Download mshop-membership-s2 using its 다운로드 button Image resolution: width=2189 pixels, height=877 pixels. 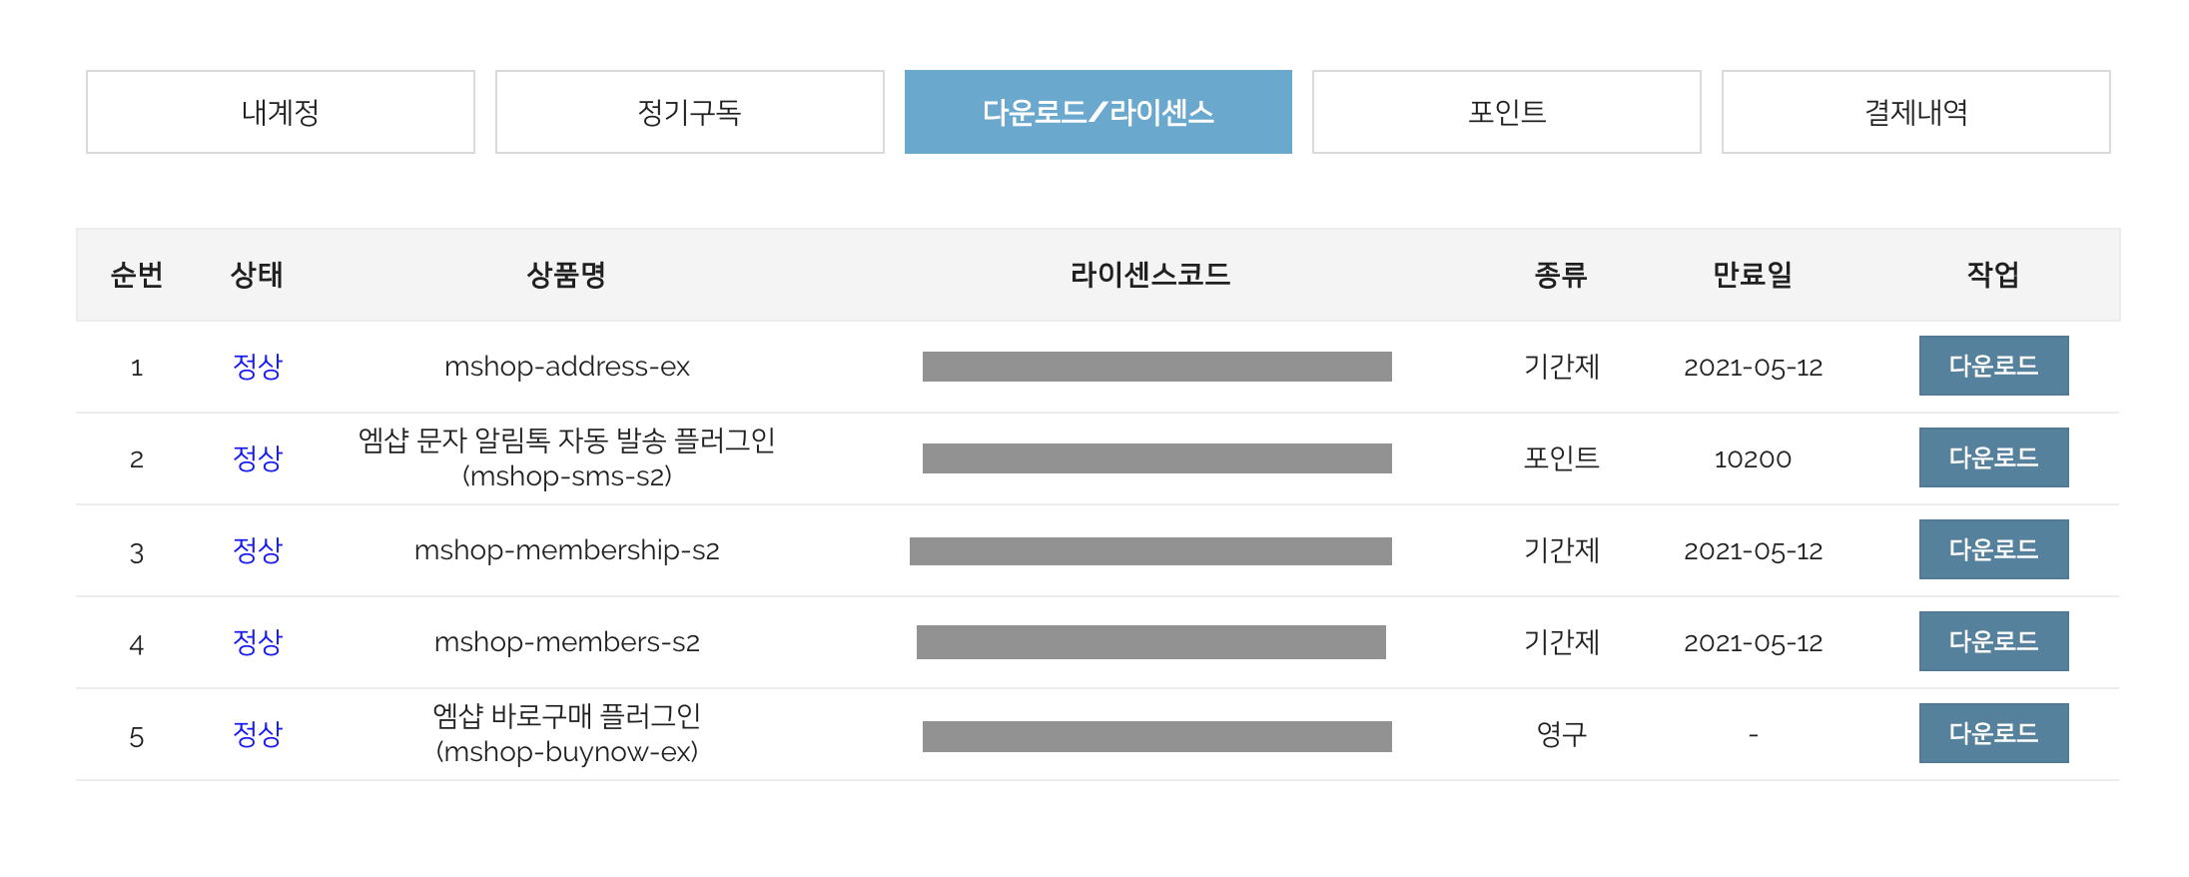point(1994,549)
